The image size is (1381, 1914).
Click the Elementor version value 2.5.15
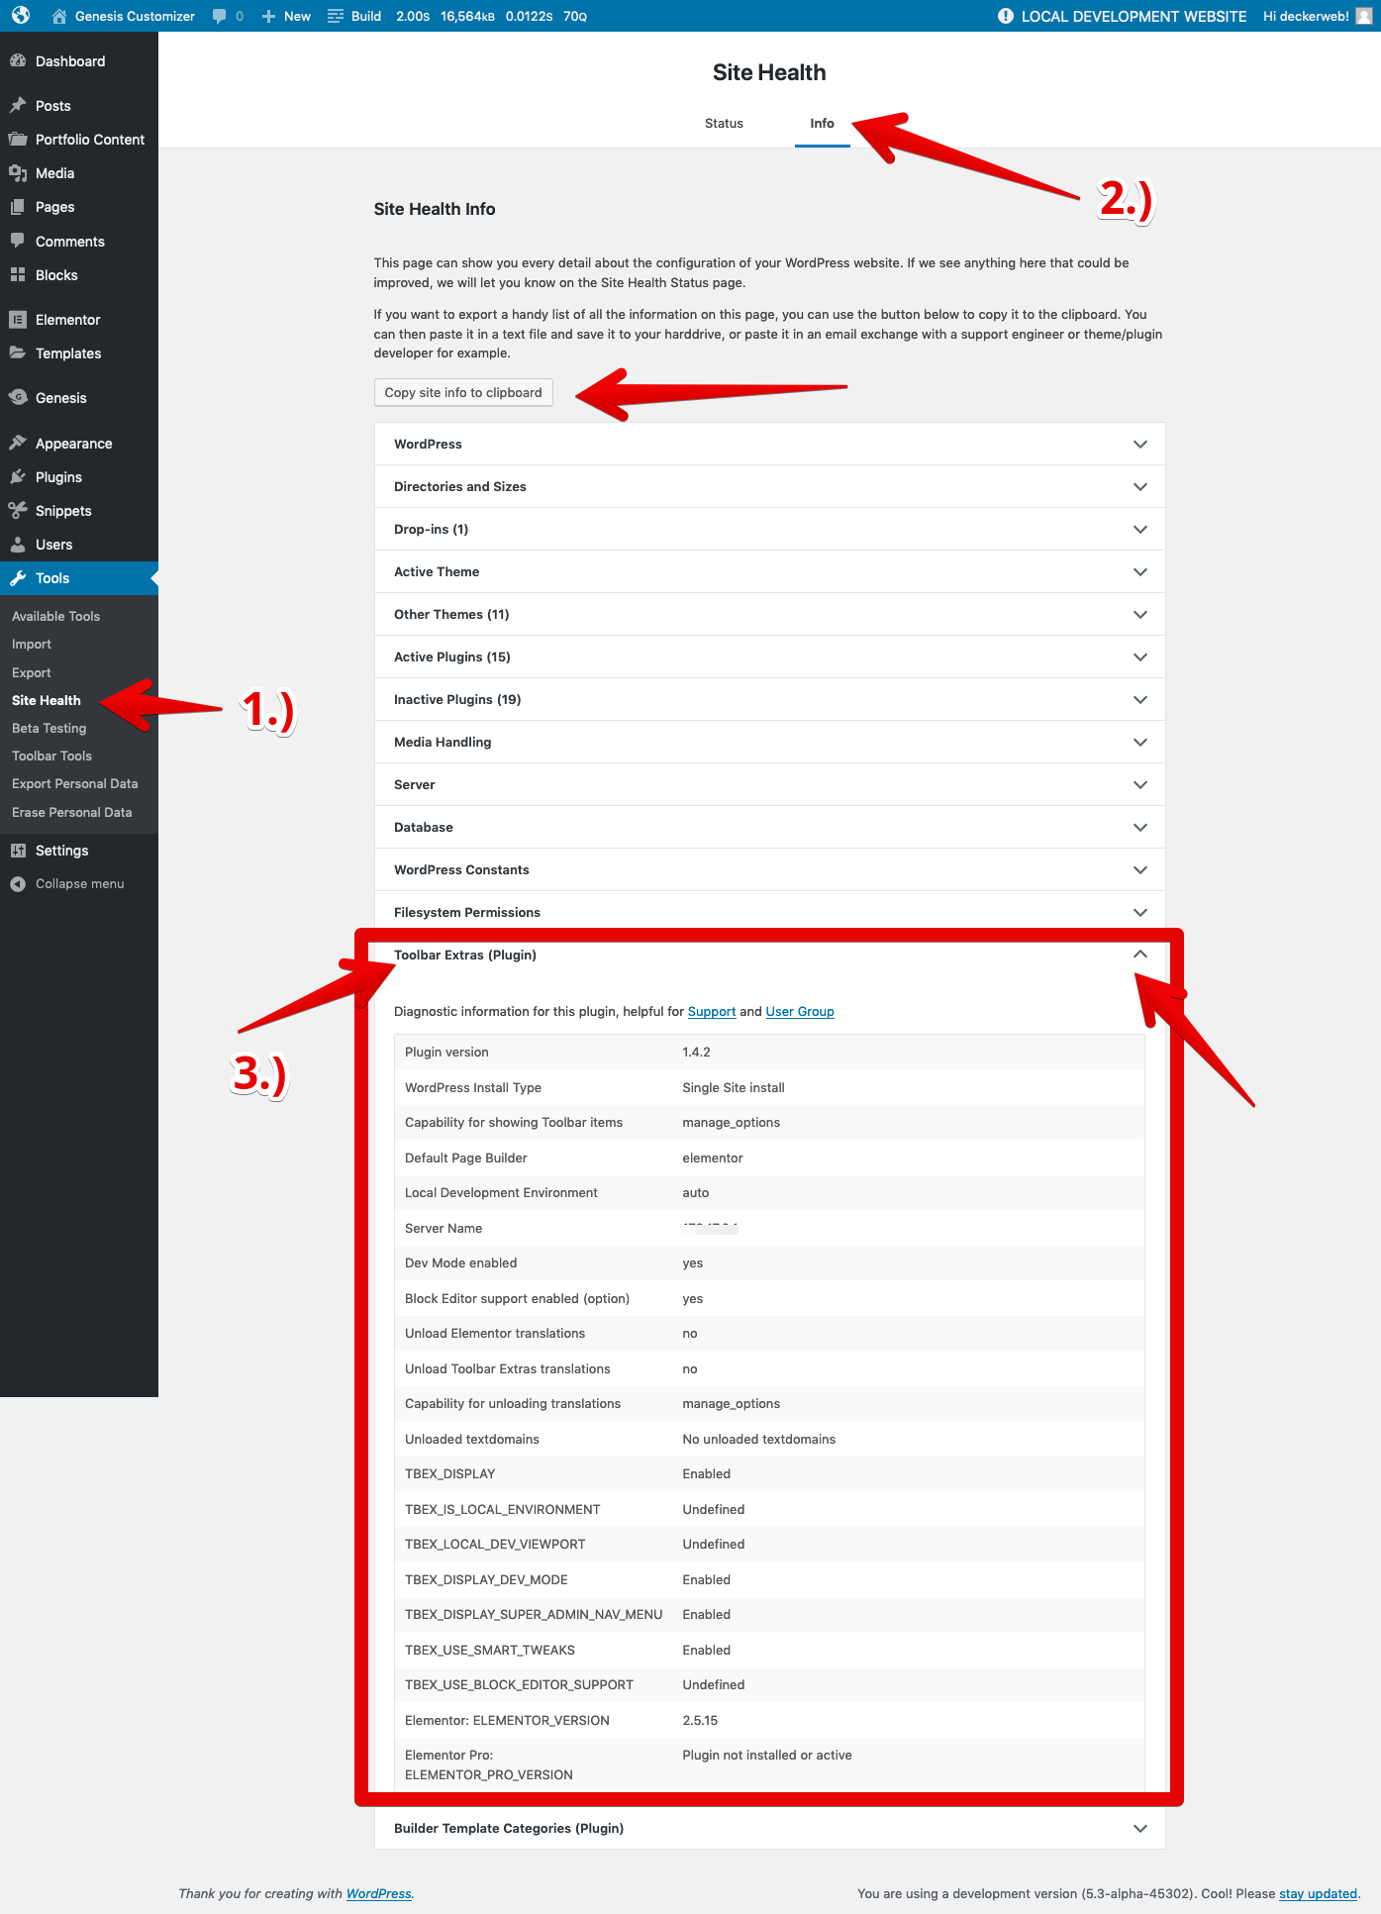point(700,1720)
